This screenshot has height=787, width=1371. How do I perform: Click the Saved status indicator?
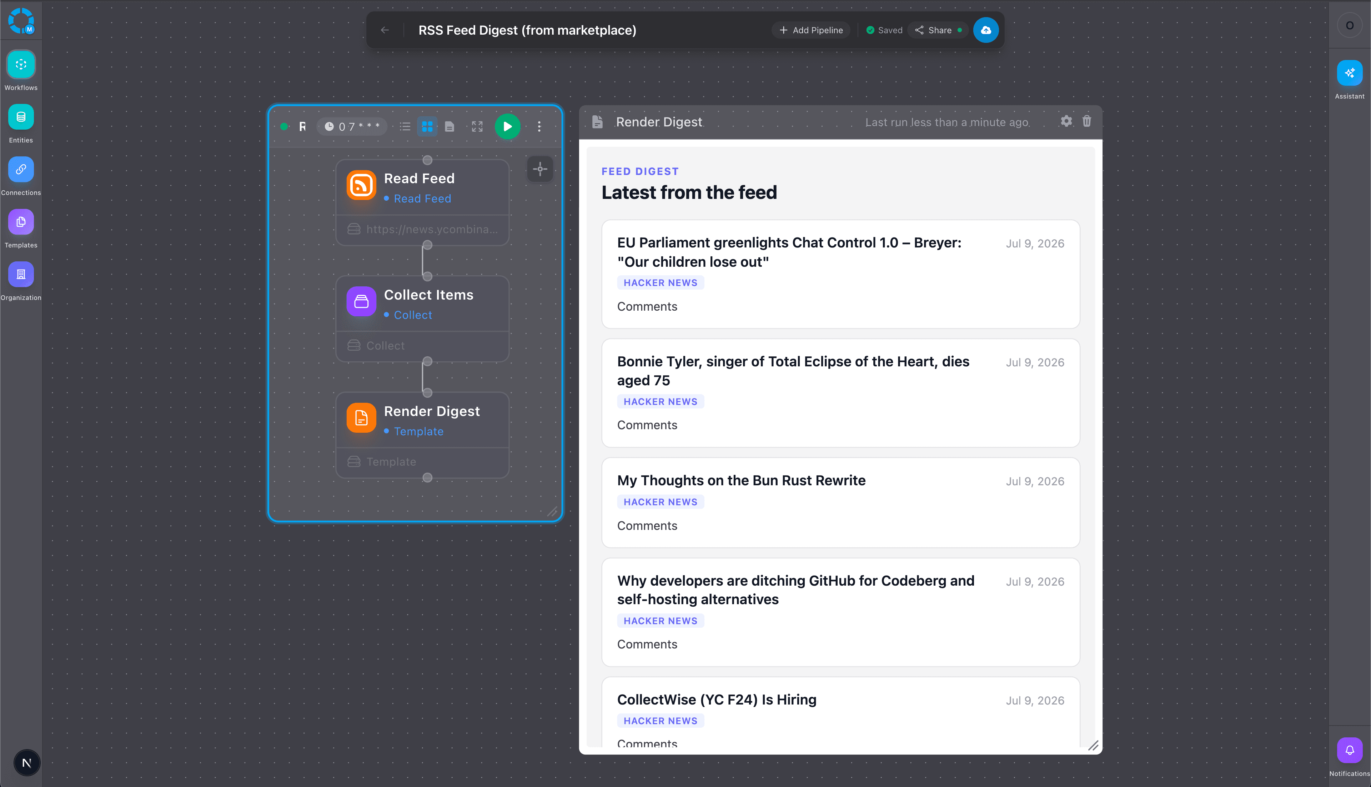[x=884, y=30]
